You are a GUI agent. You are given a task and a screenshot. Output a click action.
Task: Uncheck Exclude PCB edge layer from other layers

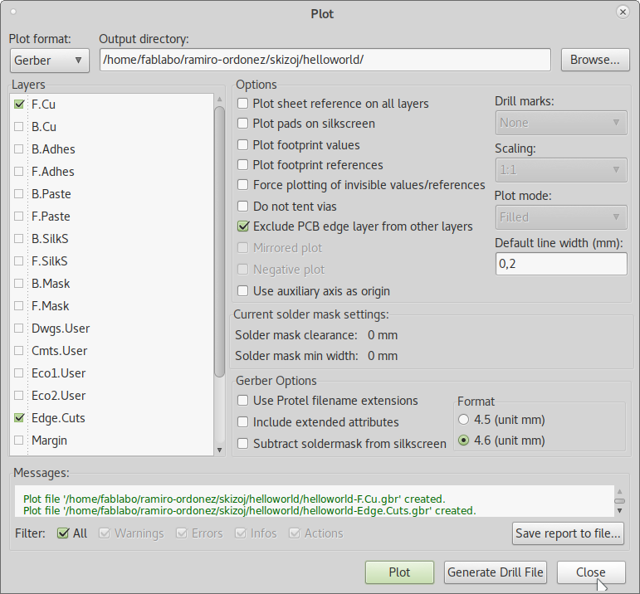pos(243,226)
